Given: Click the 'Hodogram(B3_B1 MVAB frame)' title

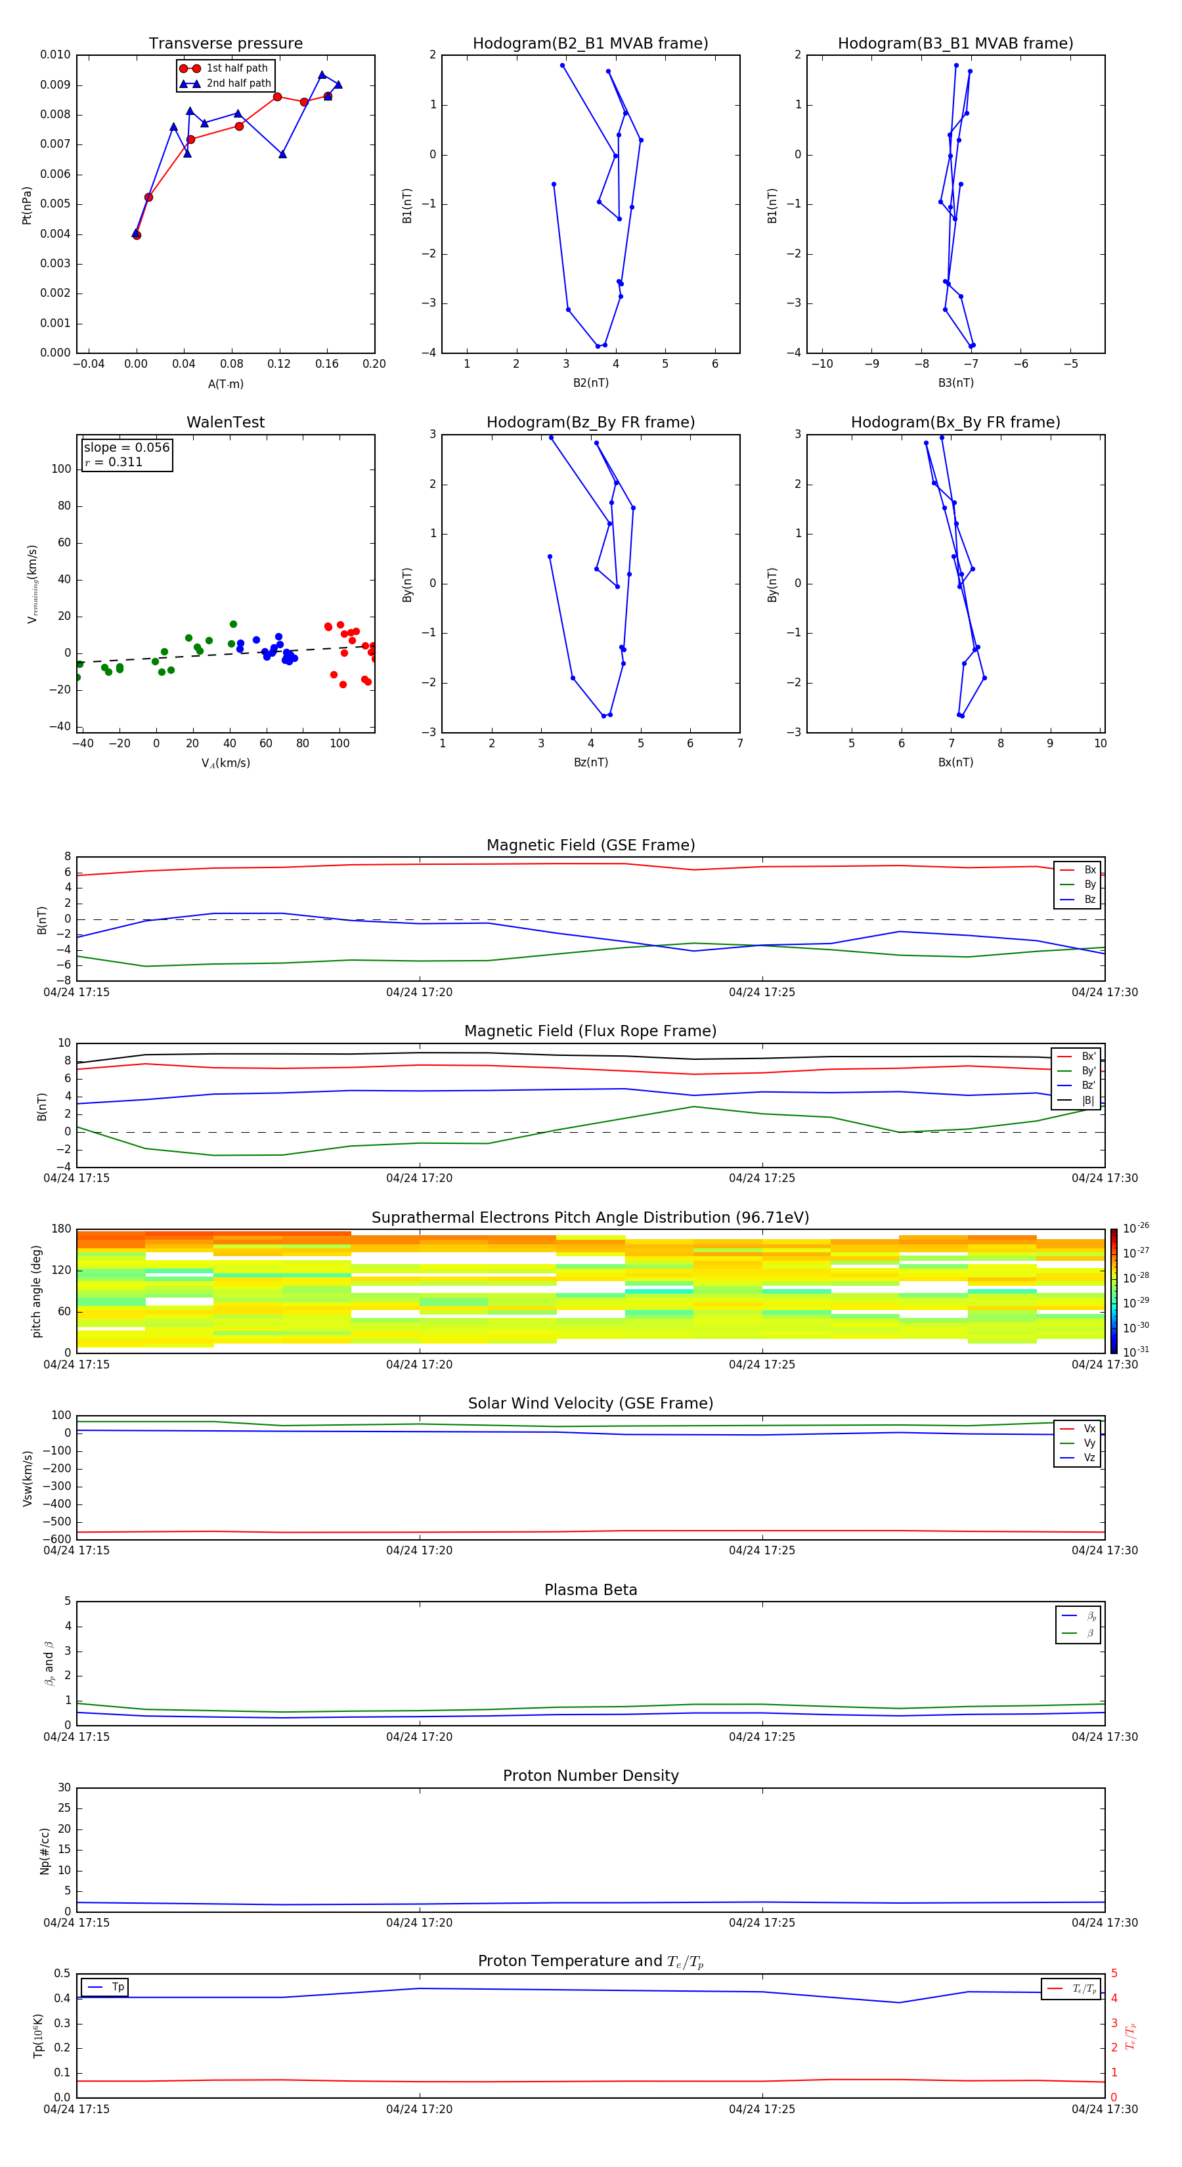Looking at the screenshot, I should [955, 44].
